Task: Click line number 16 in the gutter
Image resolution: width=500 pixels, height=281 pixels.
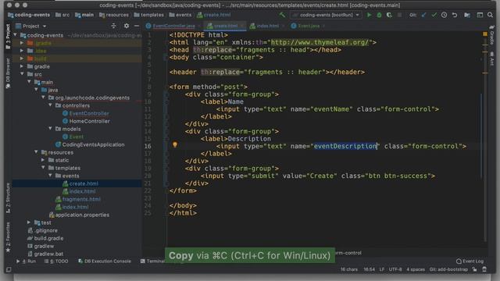Action: point(148,146)
